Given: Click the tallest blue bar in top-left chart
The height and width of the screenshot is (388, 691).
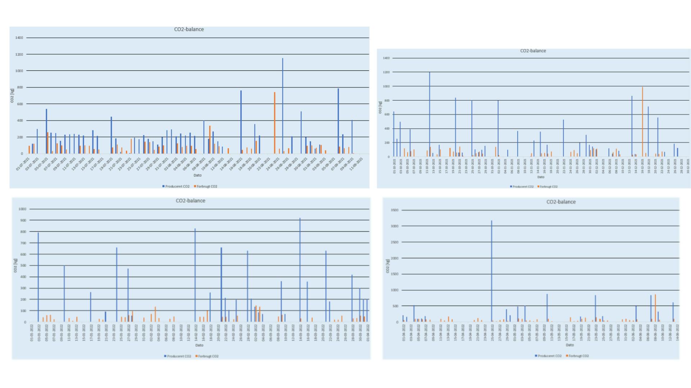Looking at the screenshot, I should (283, 108).
